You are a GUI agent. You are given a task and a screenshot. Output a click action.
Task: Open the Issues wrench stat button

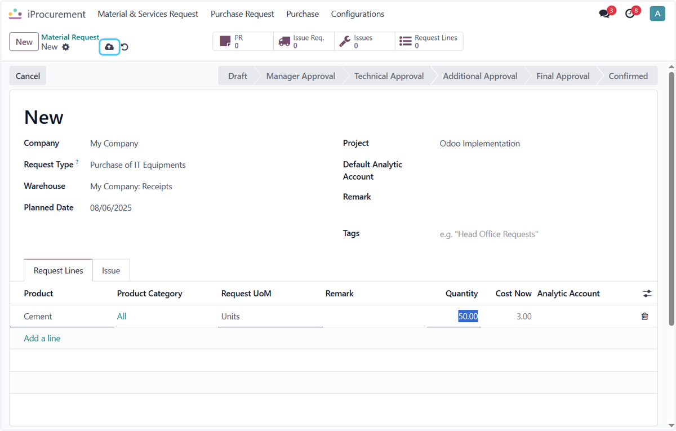364,42
